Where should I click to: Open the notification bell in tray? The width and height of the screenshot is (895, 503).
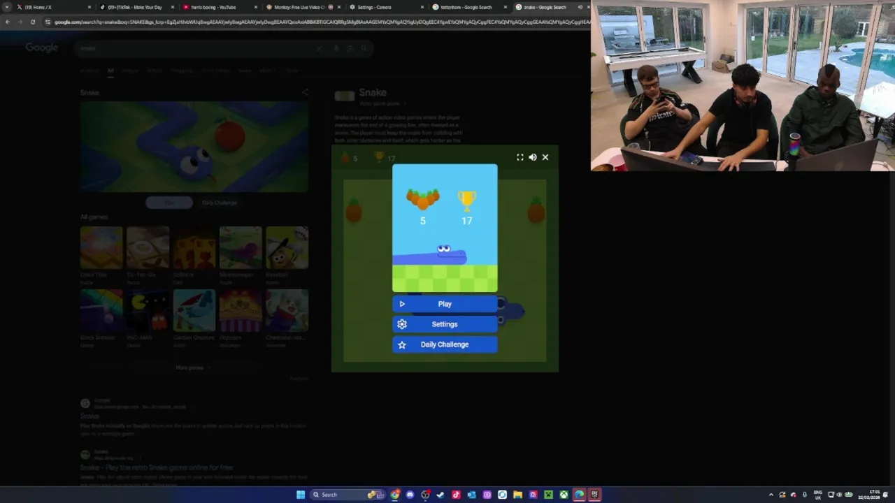[885, 495]
